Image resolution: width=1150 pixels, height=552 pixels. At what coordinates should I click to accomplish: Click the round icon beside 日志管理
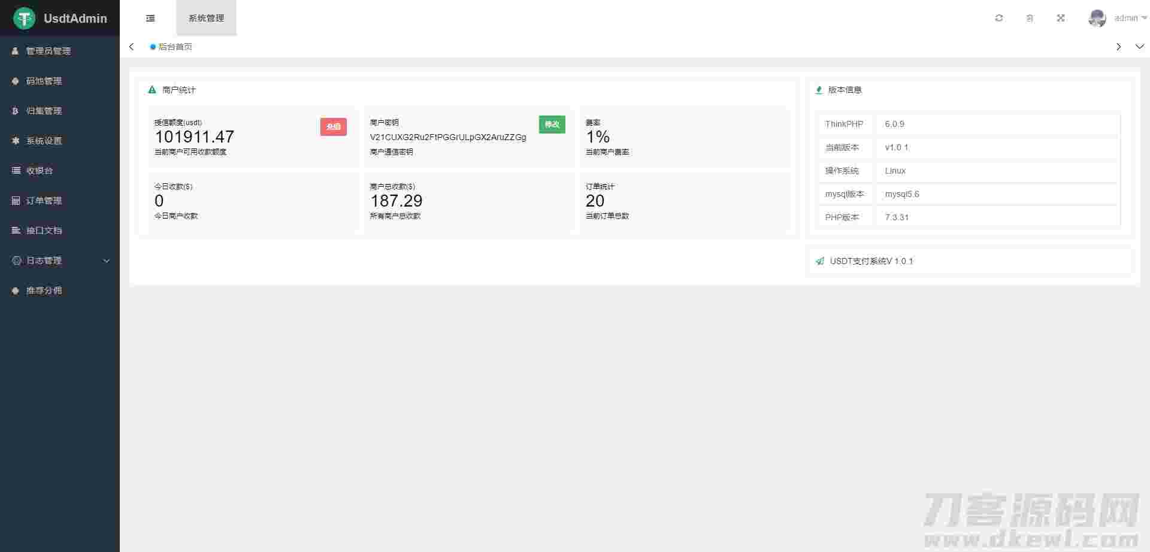[16, 260]
